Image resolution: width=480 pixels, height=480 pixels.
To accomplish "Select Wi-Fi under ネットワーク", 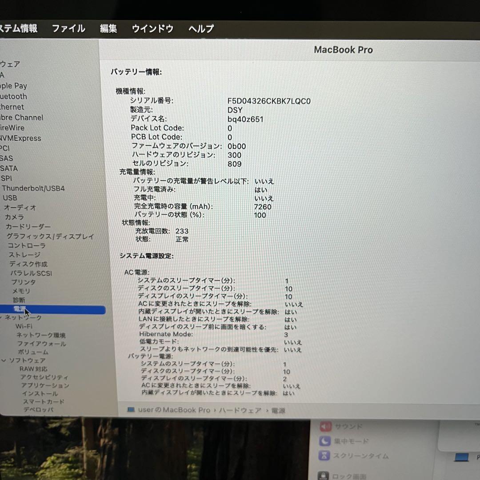I will click(24, 326).
